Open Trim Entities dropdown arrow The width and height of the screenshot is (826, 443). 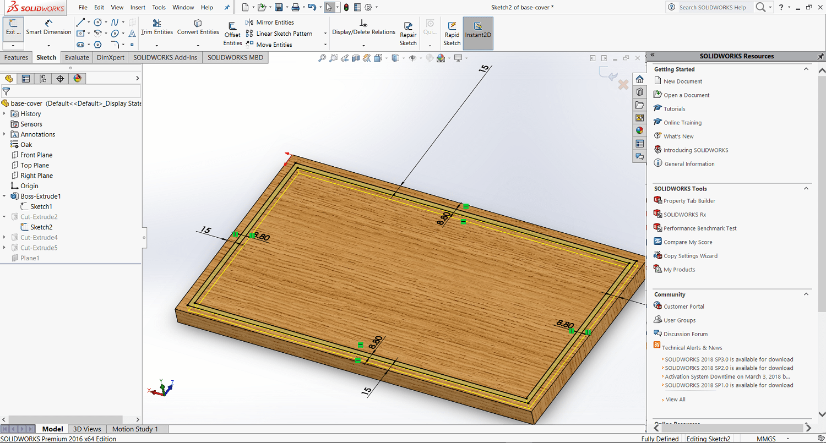point(157,45)
